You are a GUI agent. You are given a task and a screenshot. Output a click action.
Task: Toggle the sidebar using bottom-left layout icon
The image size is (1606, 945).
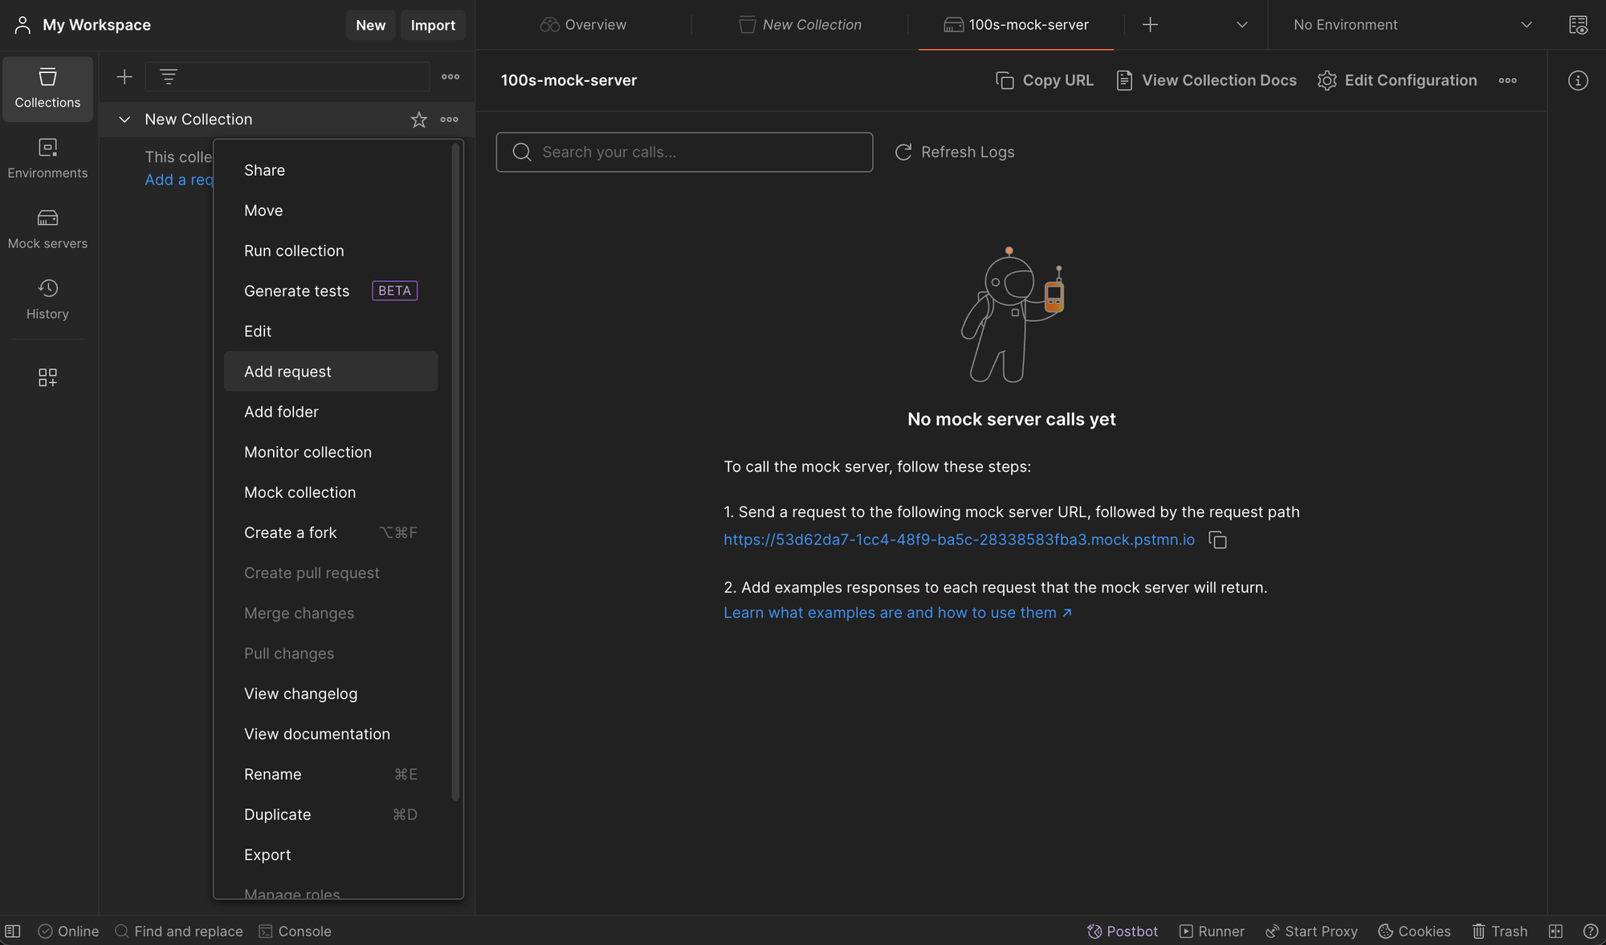point(13,931)
